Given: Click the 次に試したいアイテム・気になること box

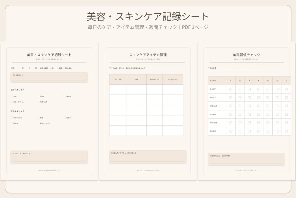Looking at the screenshot, I should click(148, 157).
